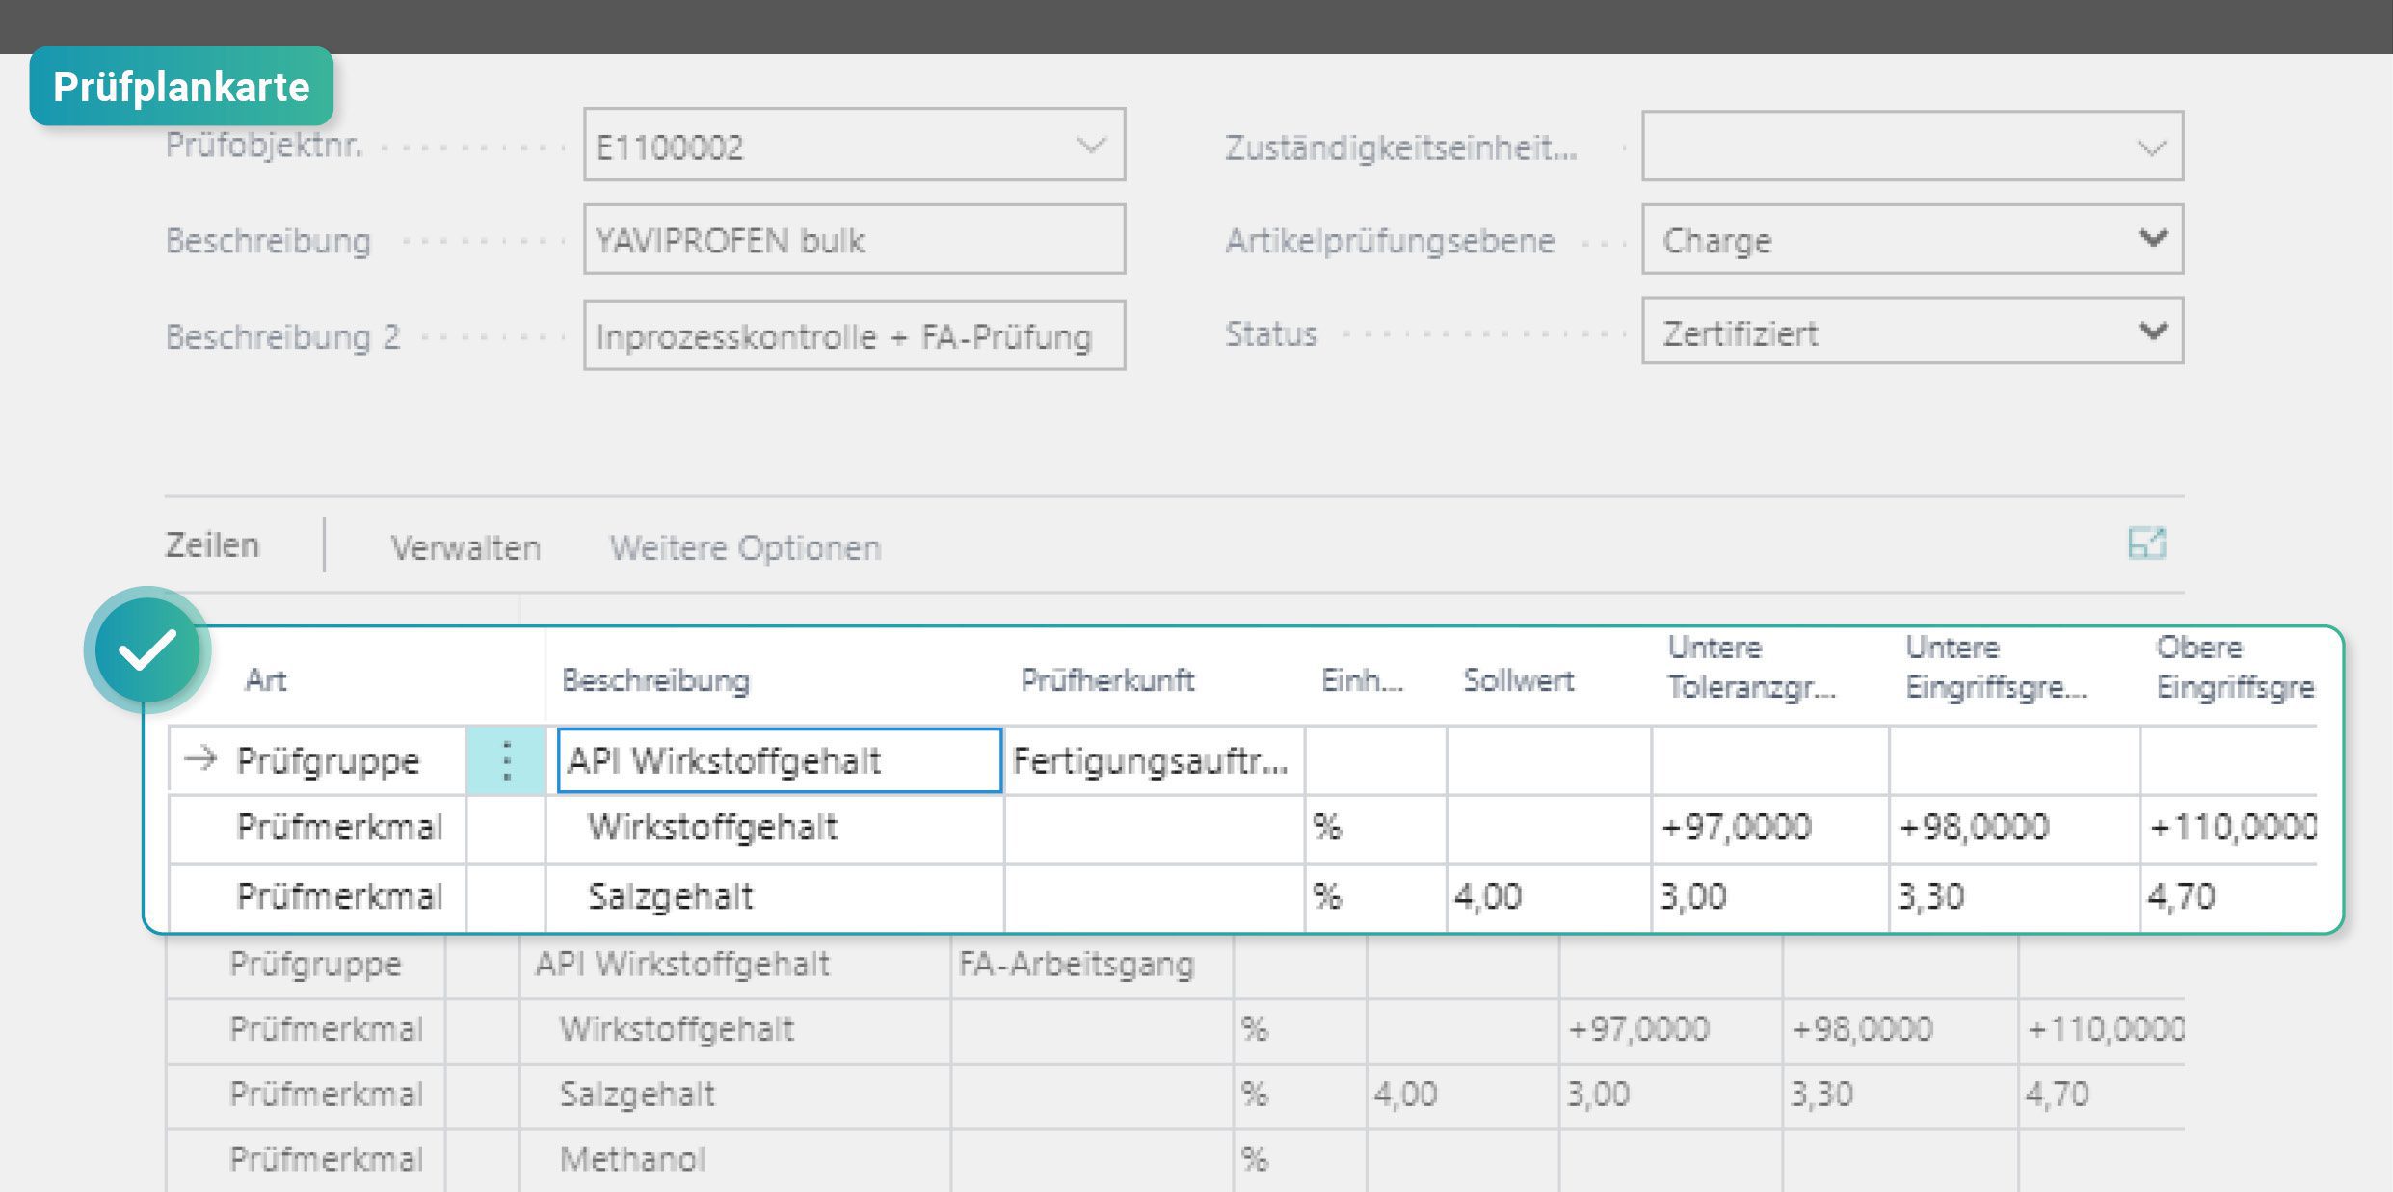This screenshot has height=1192, width=2393.
Task: Open the Verwalten menu
Action: (465, 547)
